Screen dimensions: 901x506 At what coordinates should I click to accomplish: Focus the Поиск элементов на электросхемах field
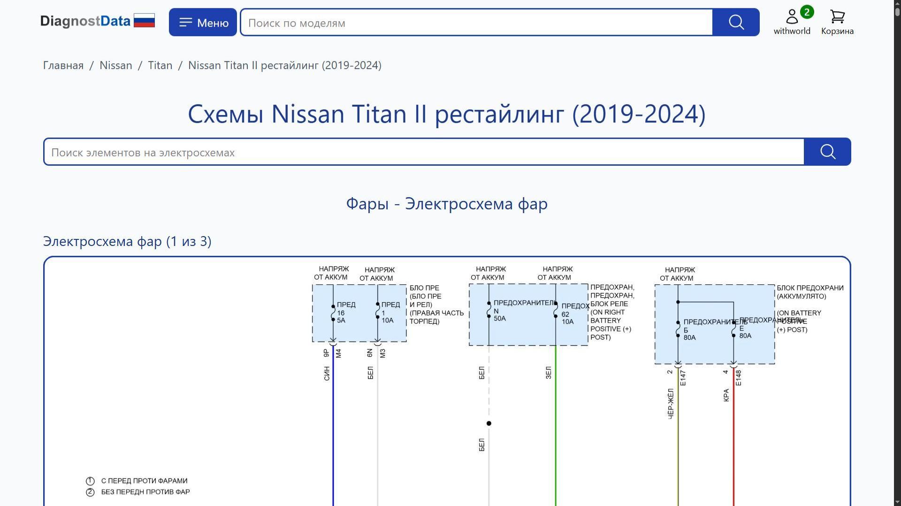click(424, 152)
